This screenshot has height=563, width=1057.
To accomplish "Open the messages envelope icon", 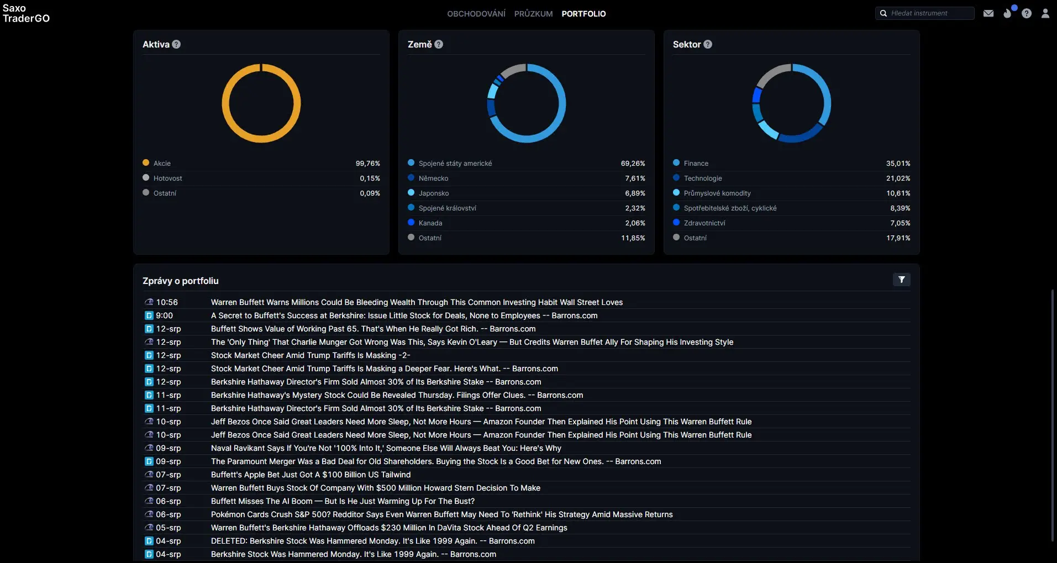I will click(988, 13).
